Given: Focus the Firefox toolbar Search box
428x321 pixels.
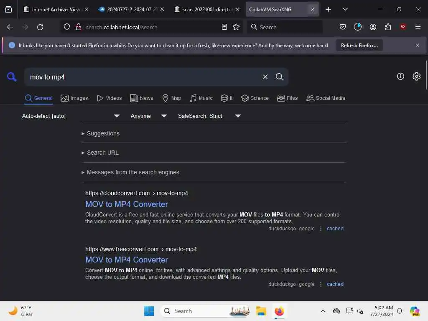Looking at the screenshot, I should coord(285,27).
